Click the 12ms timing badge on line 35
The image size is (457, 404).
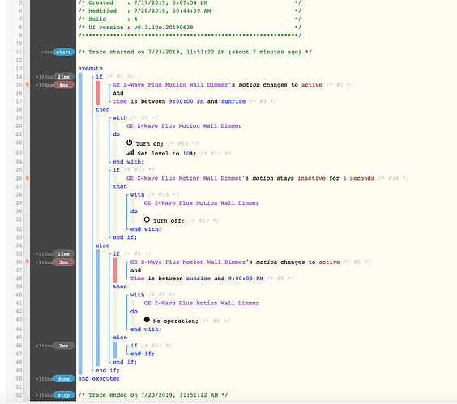64,254
